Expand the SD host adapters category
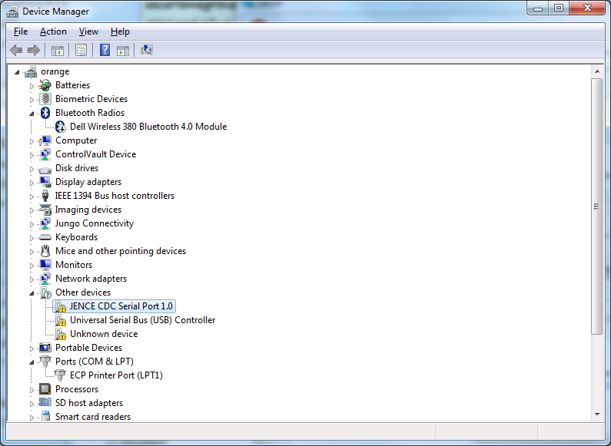The image size is (611, 446). coord(32,404)
